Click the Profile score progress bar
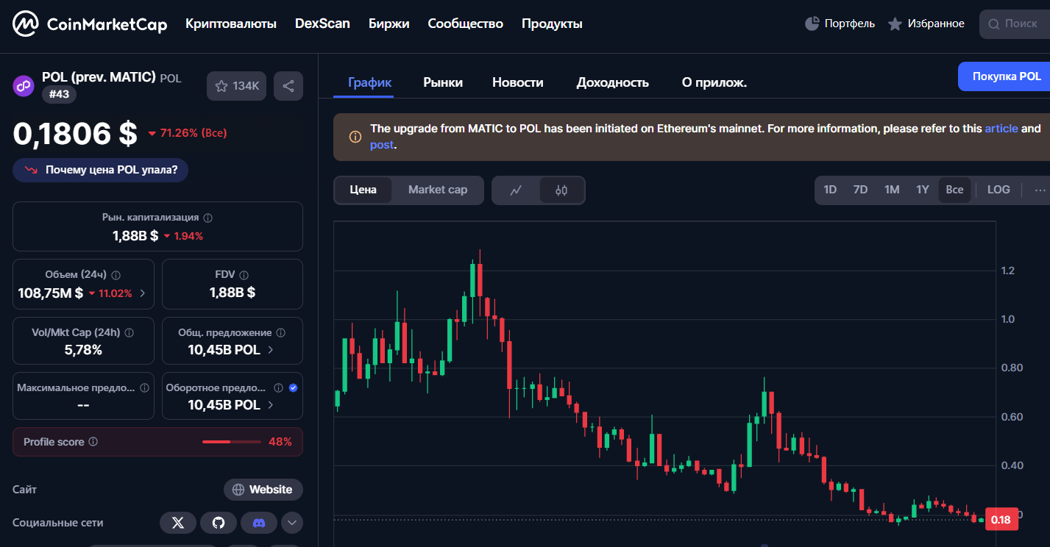 click(232, 442)
